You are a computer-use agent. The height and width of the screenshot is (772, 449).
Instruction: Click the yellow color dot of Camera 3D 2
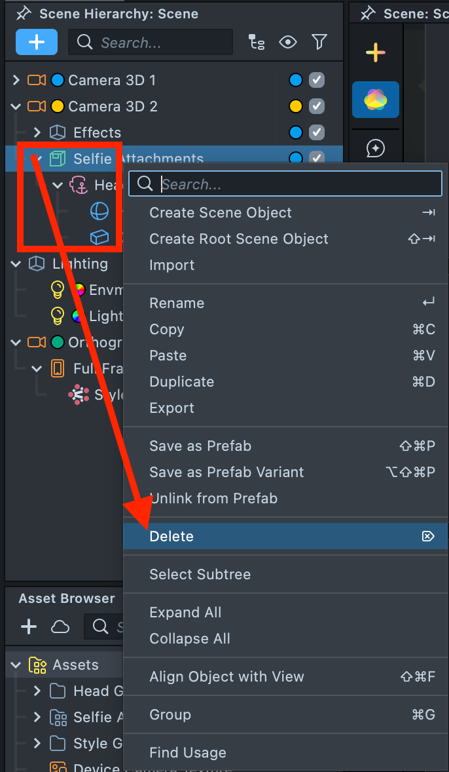pyautogui.click(x=296, y=106)
